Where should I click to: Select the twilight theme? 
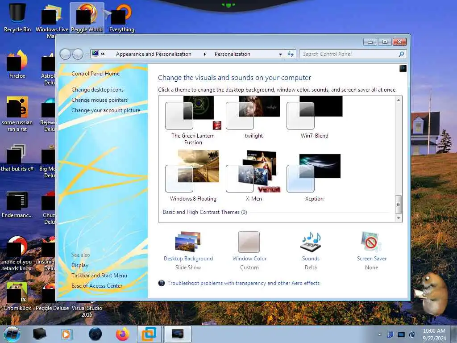pos(253,118)
